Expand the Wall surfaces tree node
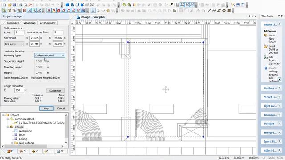 click(x=12, y=143)
